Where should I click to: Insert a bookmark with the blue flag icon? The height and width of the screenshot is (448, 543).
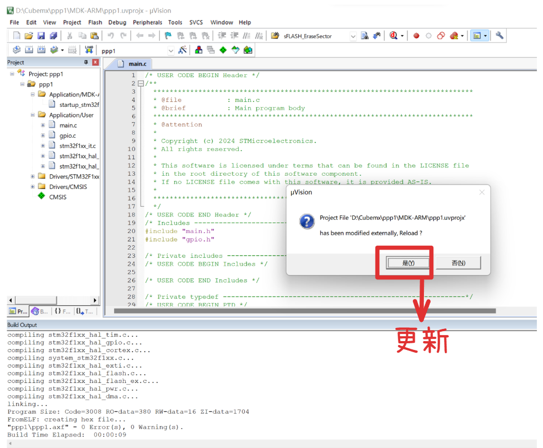point(168,36)
